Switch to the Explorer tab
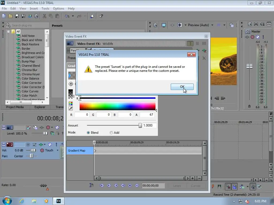The image size is (274, 205). (40, 107)
